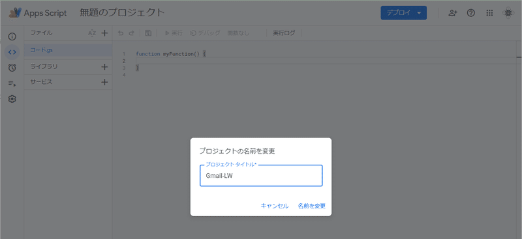Cancel renaming with キャンセル
The width and height of the screenshot is (522, 239).
[275, 206]
